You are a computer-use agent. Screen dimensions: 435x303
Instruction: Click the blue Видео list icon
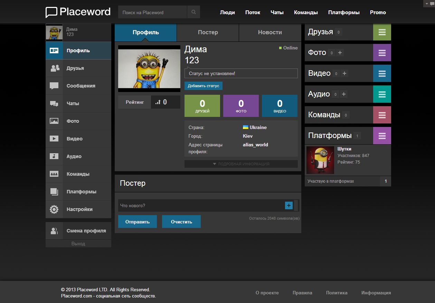(382, 73)
